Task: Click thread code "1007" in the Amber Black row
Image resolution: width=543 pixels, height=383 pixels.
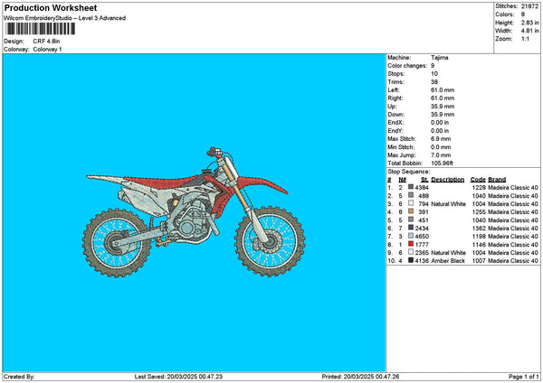Action: coord(479,261)
